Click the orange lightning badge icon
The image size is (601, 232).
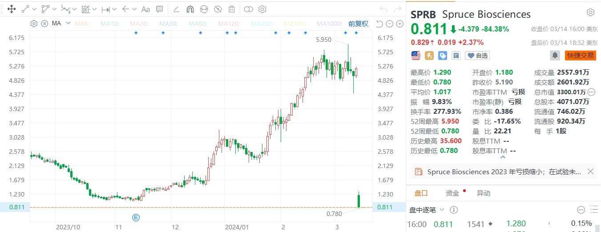click(429, 56)
